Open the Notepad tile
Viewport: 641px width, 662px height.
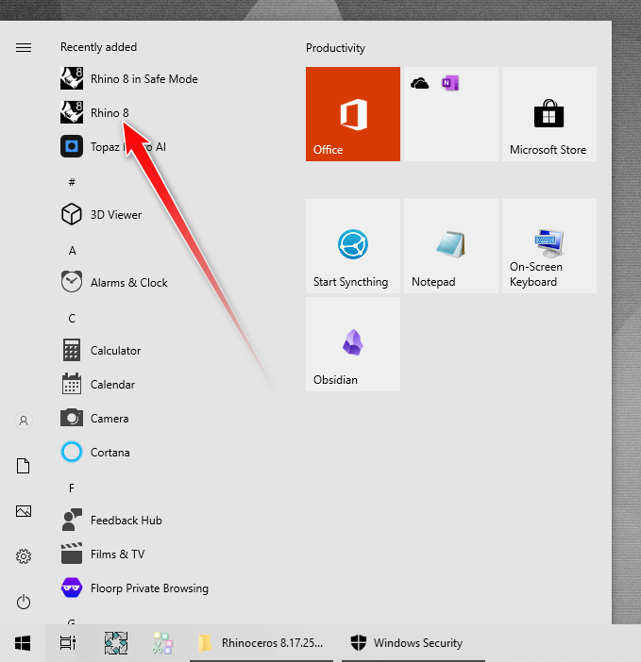[x=450, y=245]
